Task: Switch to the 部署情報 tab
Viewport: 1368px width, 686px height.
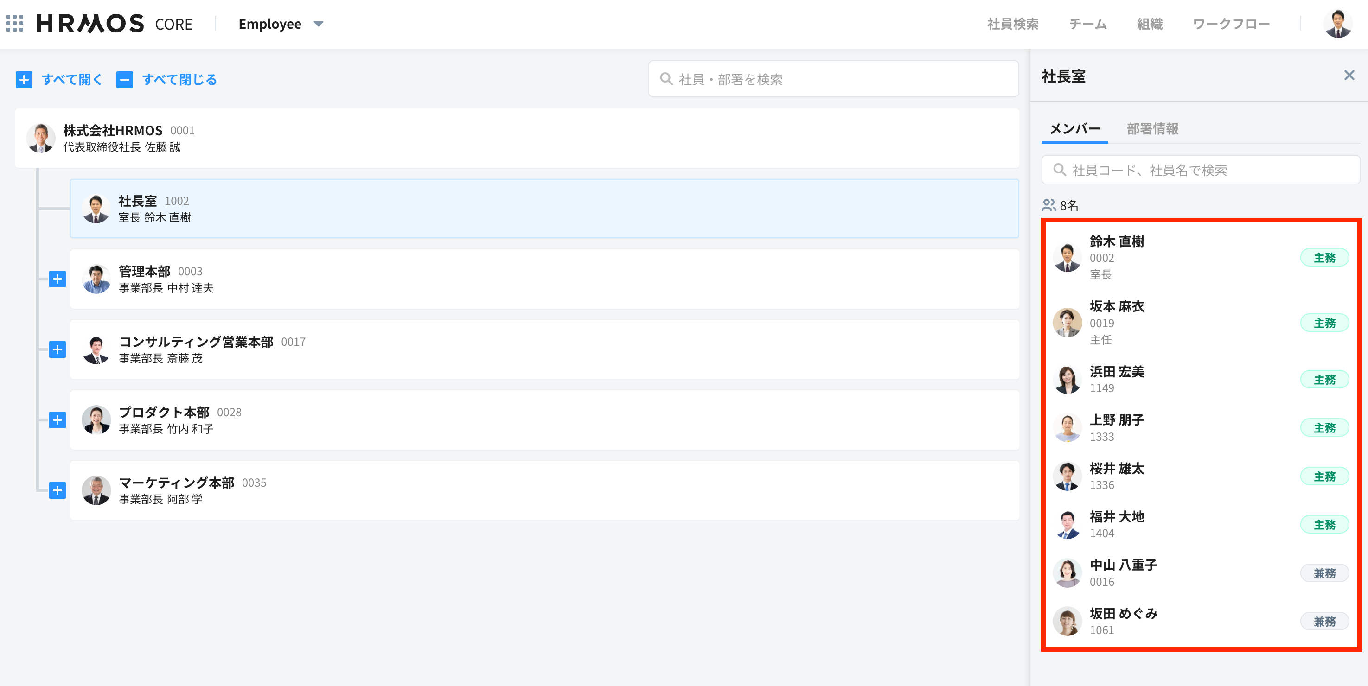Action: click(x=1152, y=128)
